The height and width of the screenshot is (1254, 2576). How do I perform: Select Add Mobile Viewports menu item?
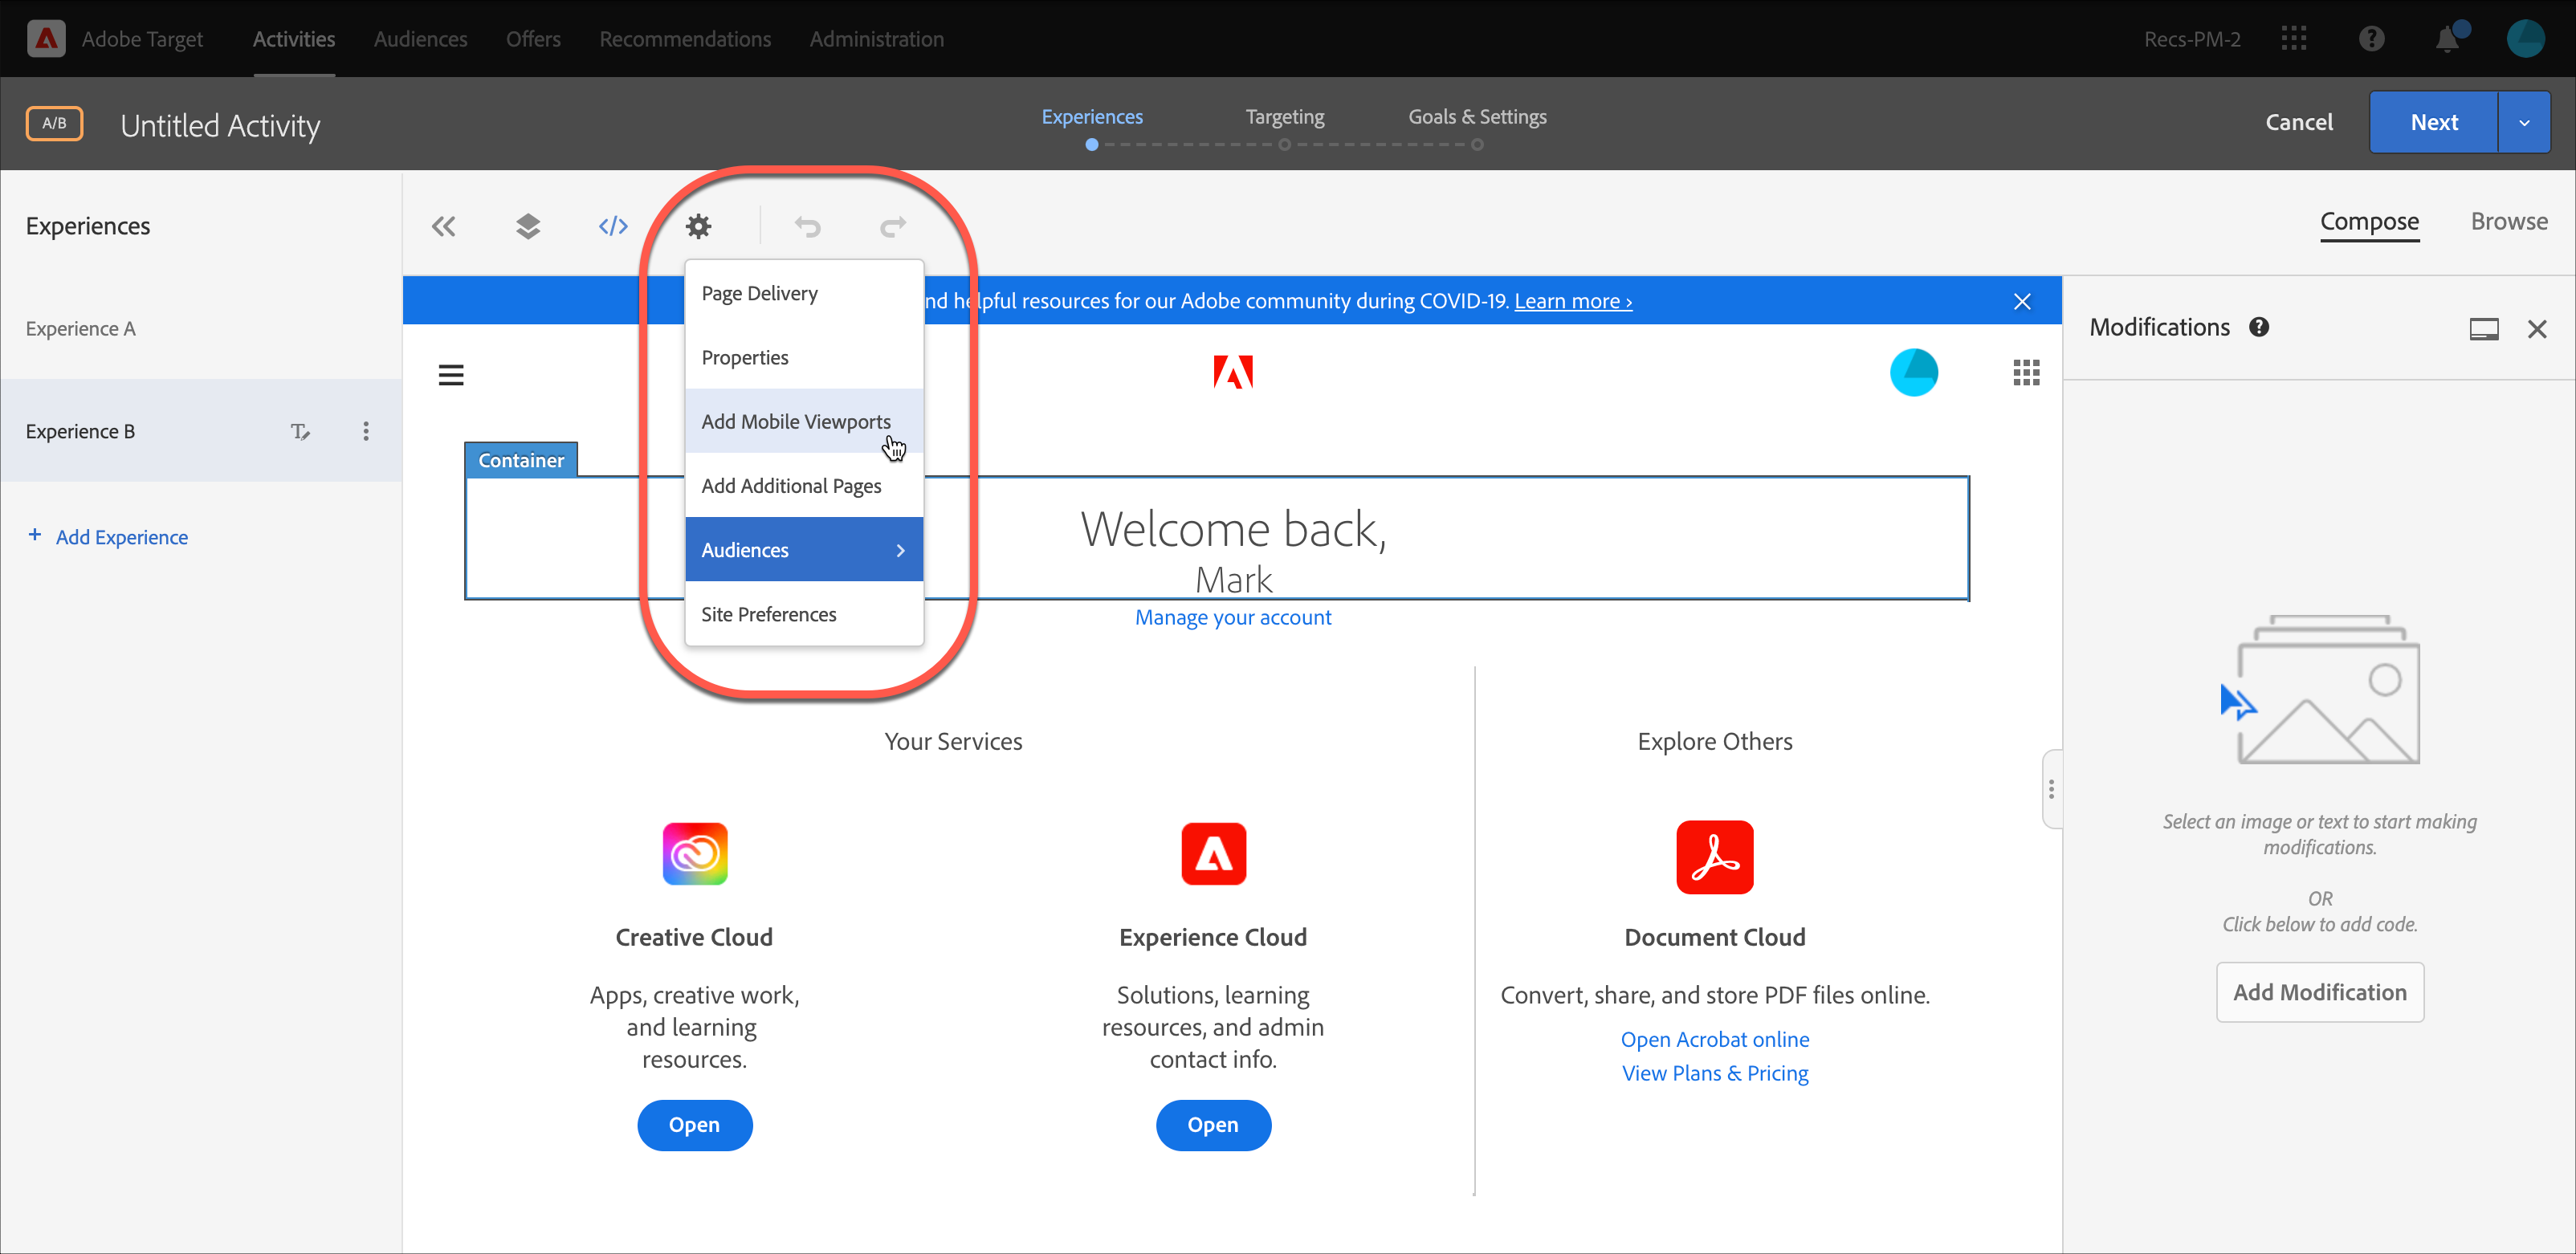[x=797, y=421]
